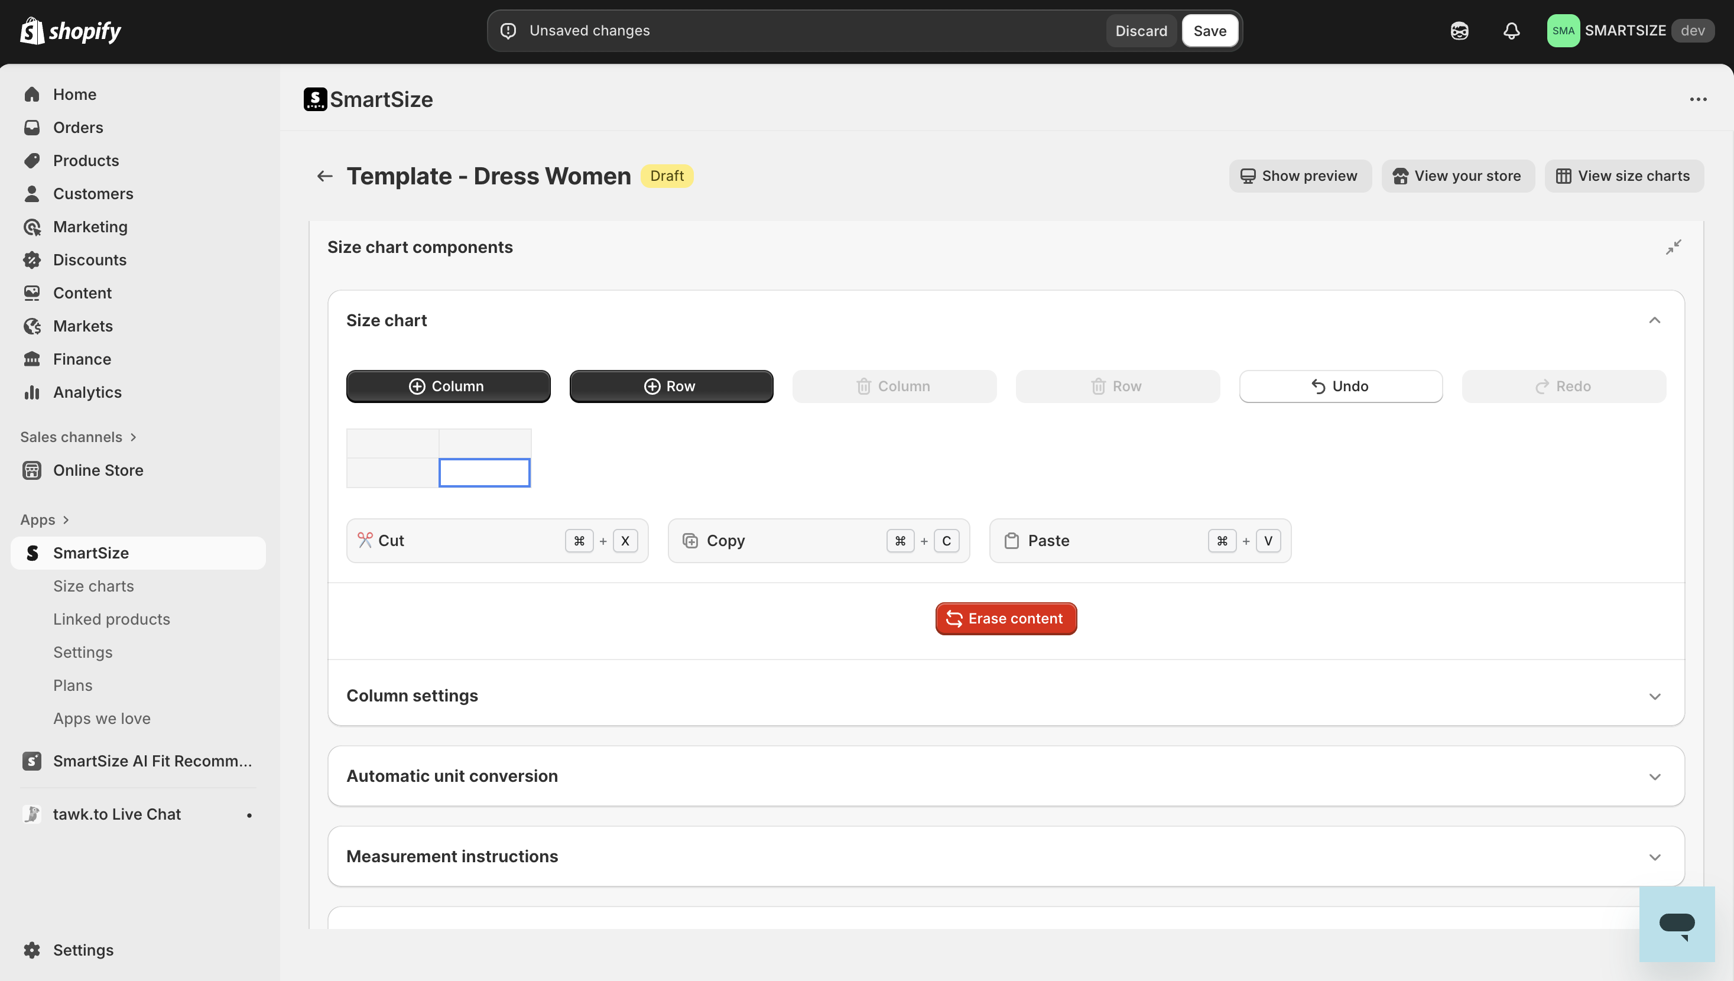The width and height of the screenshot is (1734, 981).
Task: Expand Measurement instructions section
Action: (x=1654, y=857)
